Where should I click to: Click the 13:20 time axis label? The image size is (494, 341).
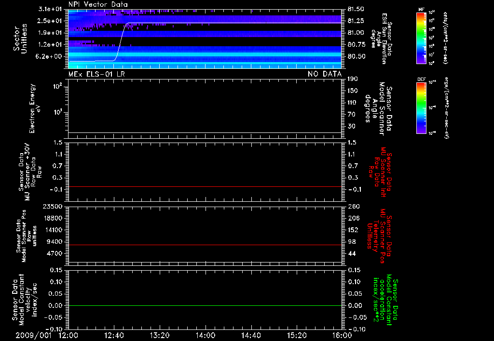point(160,335)
